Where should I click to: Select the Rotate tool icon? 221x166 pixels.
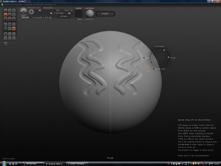click(x=10, y=11)
